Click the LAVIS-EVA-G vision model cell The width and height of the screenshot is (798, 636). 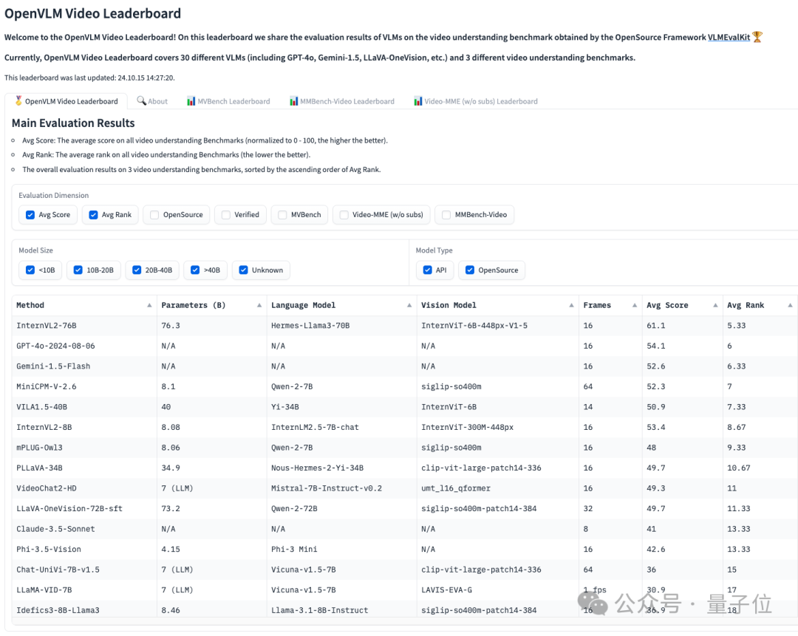coord(497,590)
